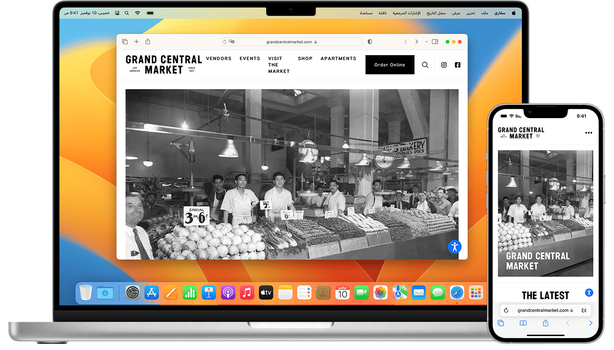Open Control Center in the menu bar

point(117,13)
